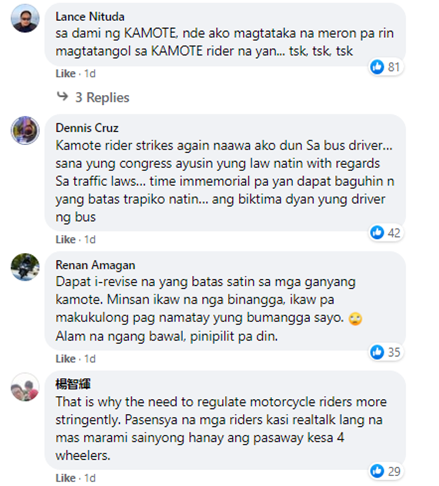Visit Dennis Cruz's profile via name
Viewport: 439px width, 486px height.
(87, 128)
